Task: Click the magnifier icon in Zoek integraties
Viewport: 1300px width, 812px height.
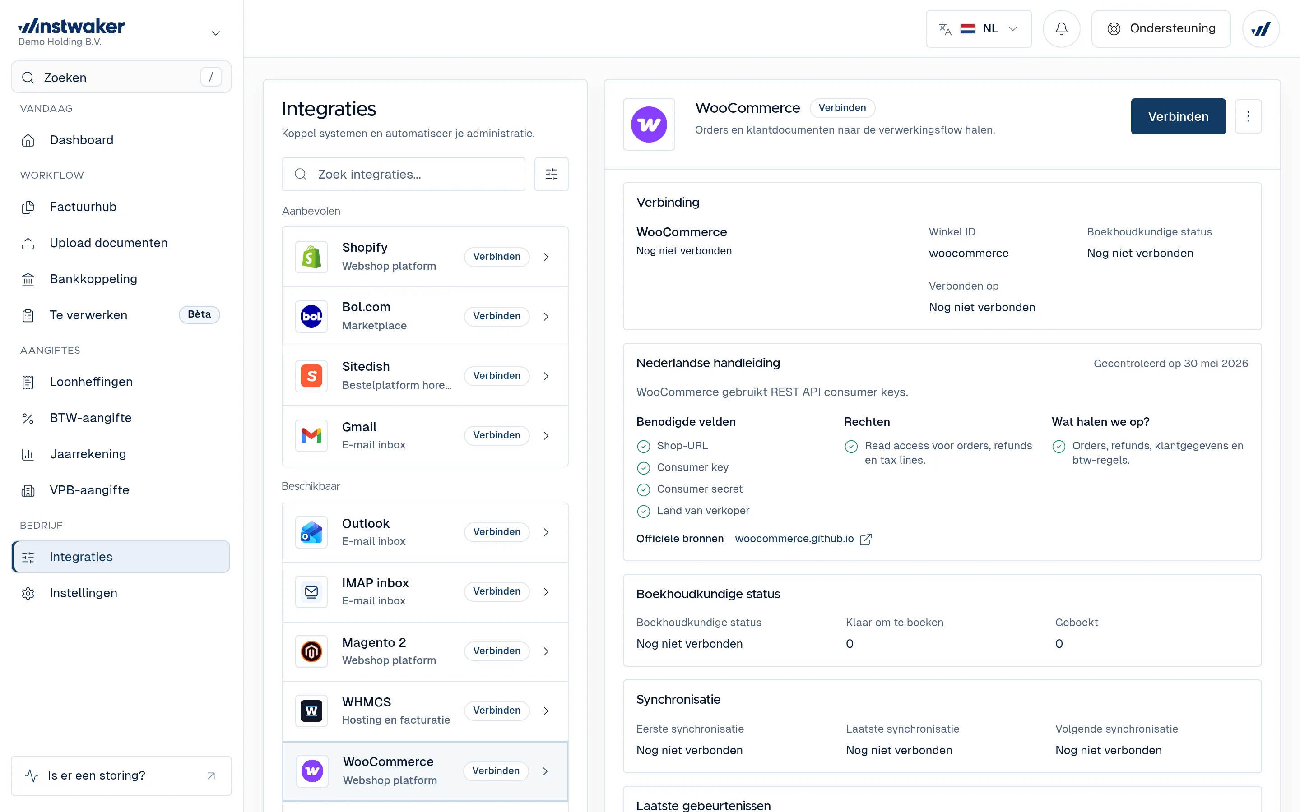Action: pyautogui.click(x=300, y=174)
